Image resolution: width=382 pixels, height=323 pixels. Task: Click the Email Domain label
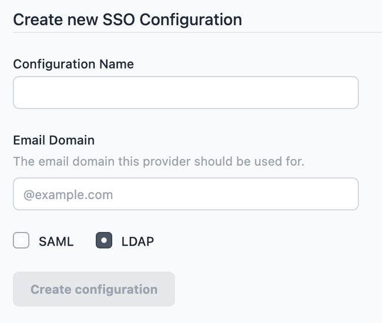(53, 140)
